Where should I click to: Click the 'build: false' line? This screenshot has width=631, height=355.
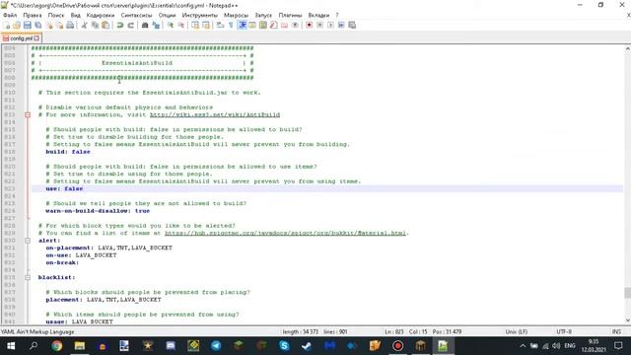tap(68, 152)
